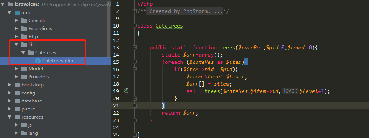This screenshot has height=138, width=369.
Task: Expand the lang folder arrow
Action: tap(16, 133)
